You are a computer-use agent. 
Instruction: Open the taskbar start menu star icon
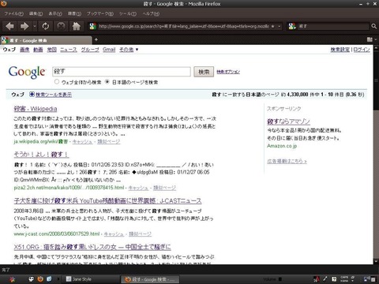click(12, 279)
